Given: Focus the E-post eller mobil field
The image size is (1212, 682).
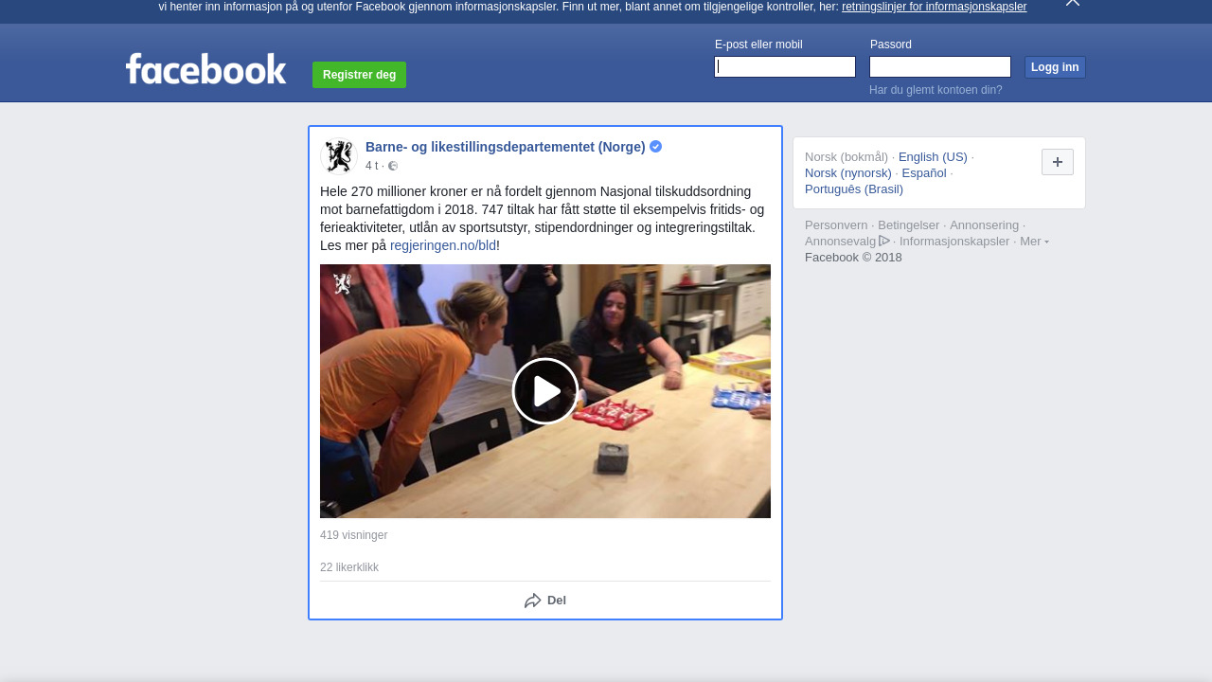Looking at the screenshot, I should coord(785,67).
